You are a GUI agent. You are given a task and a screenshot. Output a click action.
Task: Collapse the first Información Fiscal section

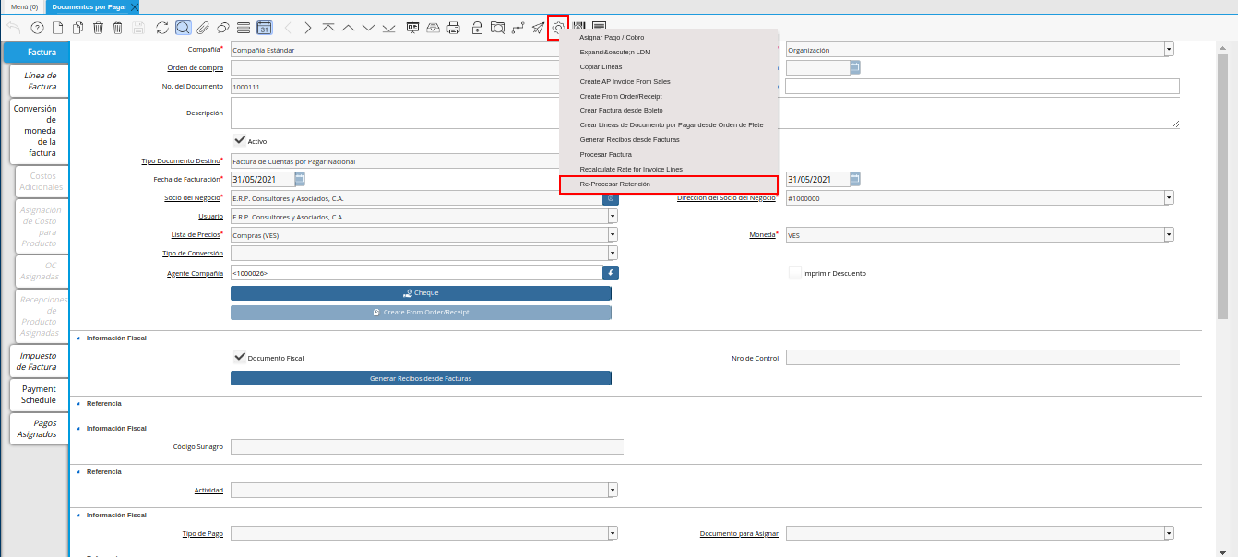[77, 338]
